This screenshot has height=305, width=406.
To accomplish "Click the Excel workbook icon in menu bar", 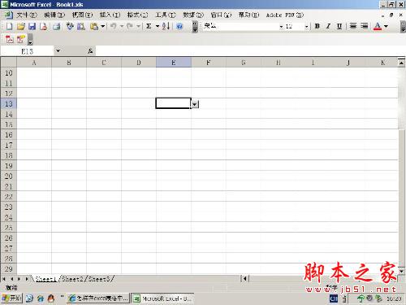I will coord(8,15).
